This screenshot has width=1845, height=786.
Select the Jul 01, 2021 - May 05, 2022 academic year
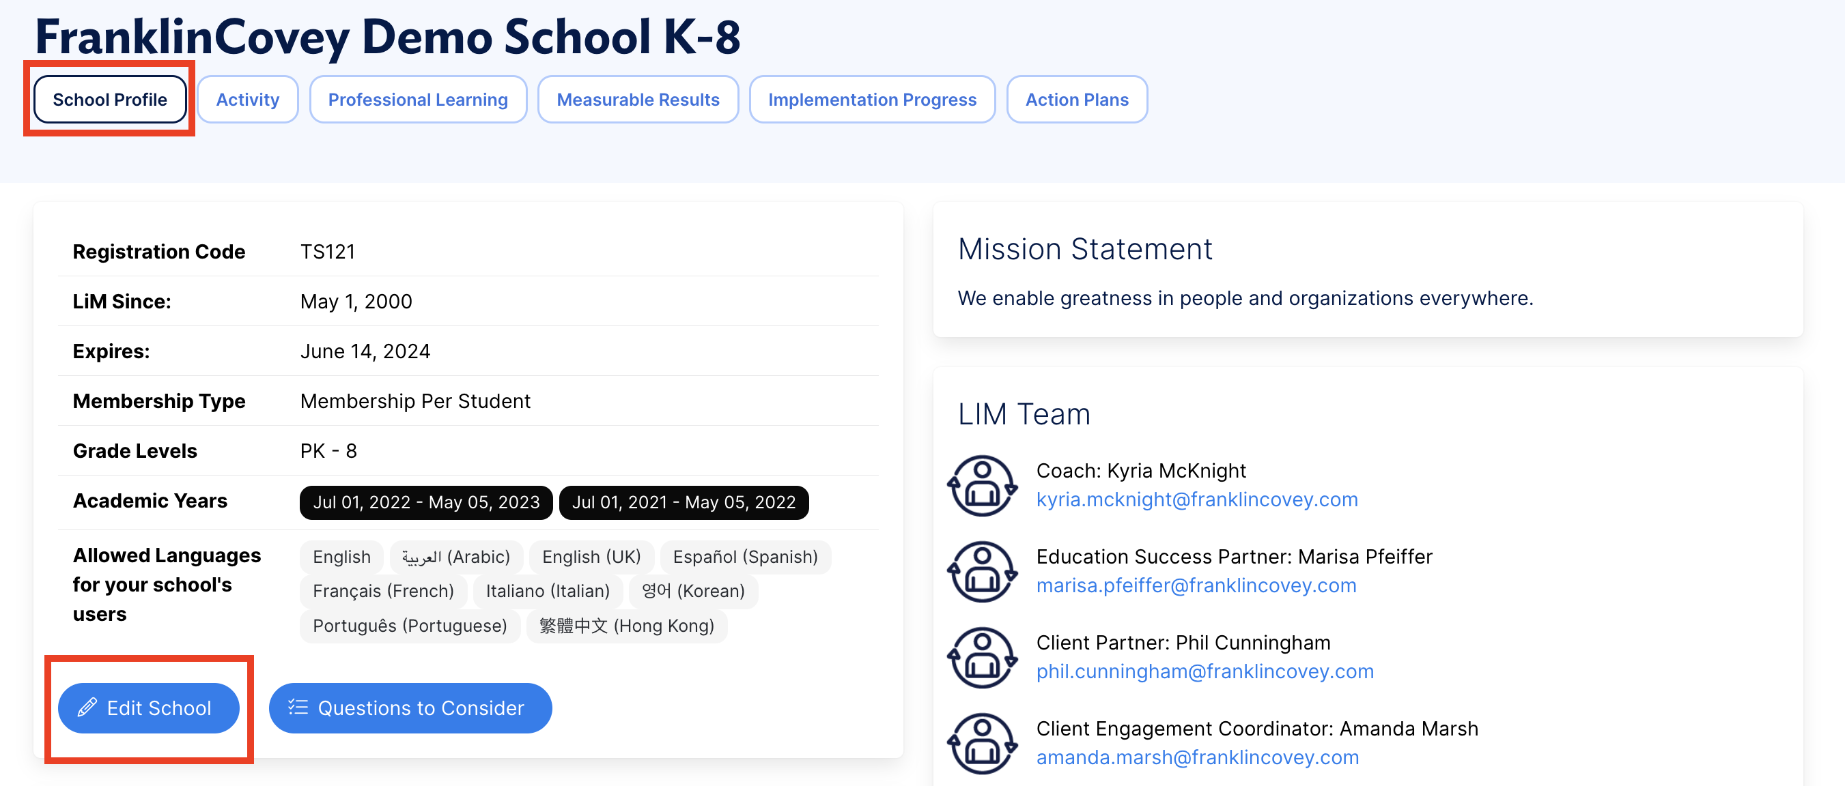[x=684, y=501]
